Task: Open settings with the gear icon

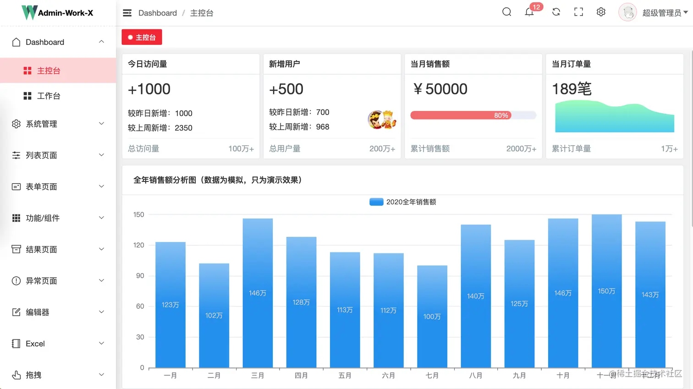Action: 601,12
